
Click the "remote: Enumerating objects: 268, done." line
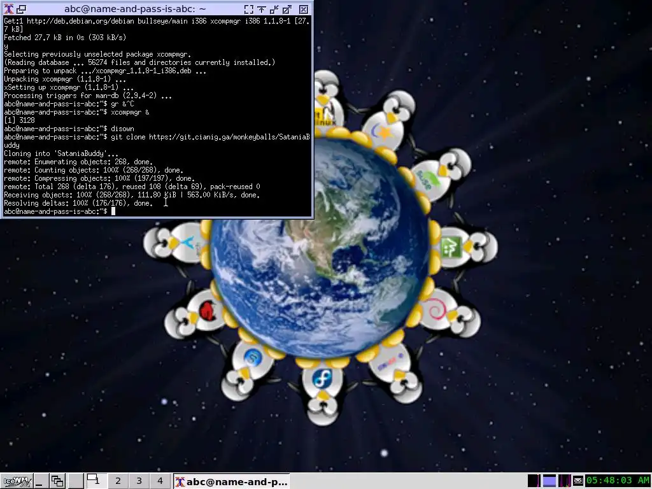click(78, 162)
